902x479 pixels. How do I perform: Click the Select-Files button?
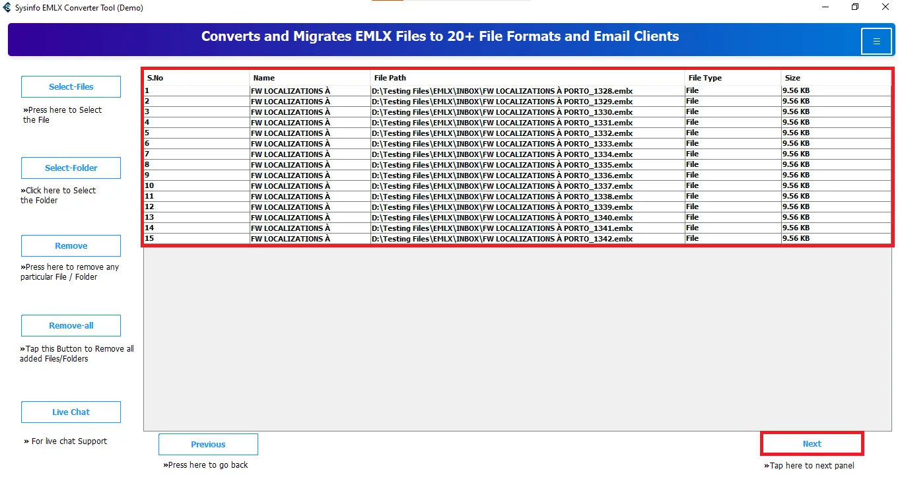(71, 86)
